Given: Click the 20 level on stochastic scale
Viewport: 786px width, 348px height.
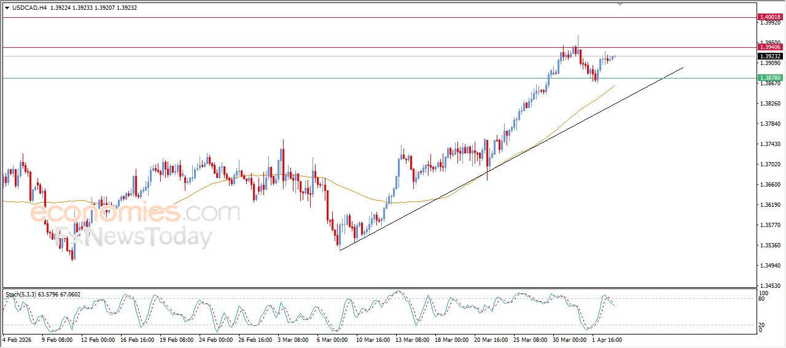Looking at the screenshot, I should pyautogui.click(x=761, y=325).
